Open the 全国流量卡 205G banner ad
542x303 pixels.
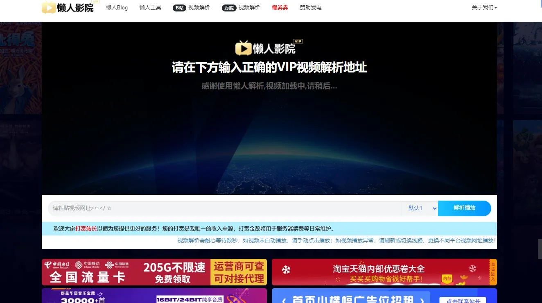154,272
